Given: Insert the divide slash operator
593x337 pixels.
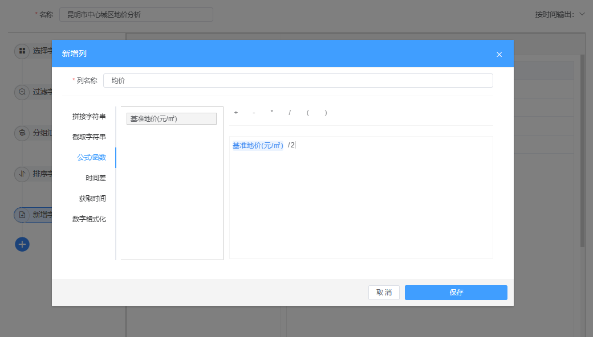Looking at the screenshot, I should (290, 113).
